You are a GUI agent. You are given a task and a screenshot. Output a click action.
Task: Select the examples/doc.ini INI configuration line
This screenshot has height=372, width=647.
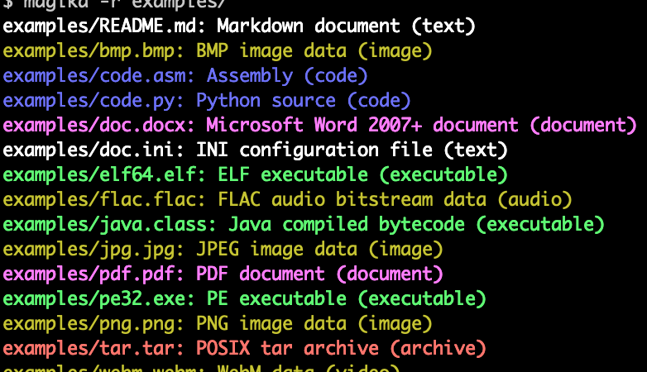coord(255,150)
